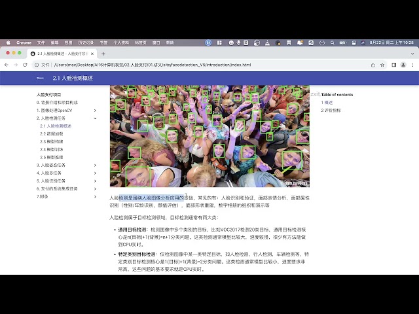Click the VLC cone menu bar icon
Image resolution: width=419 pixels, height=314 pixels.
point(267,43)
